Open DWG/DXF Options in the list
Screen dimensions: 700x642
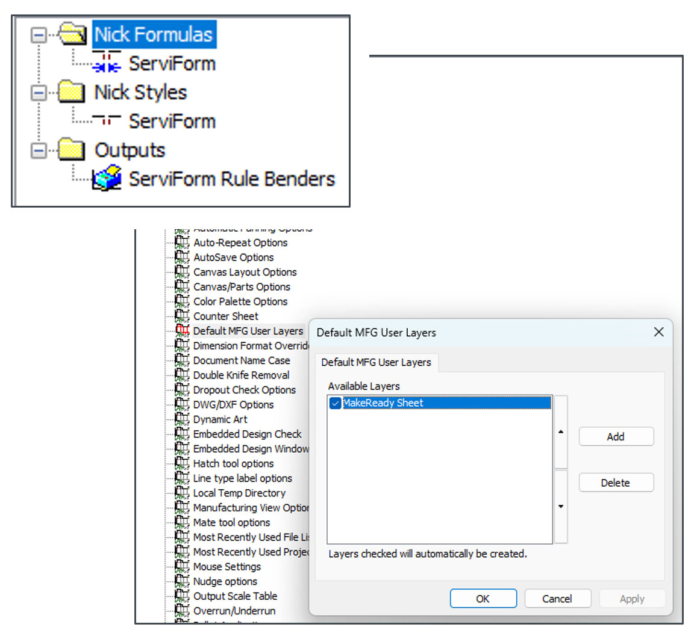click(x=233, y=404)
